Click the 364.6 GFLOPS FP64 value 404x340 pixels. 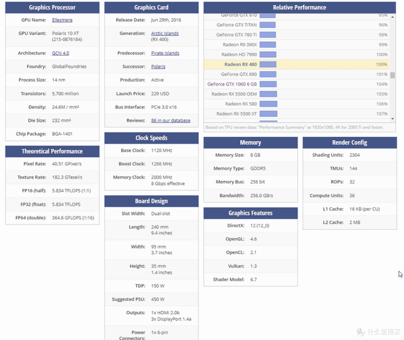pos(73,218)
